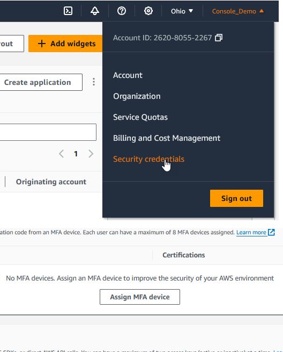The height and width of the screenshot is (352, 283).
Task: Open the three-dot options menu beside Create application
Action: [94, 82]
